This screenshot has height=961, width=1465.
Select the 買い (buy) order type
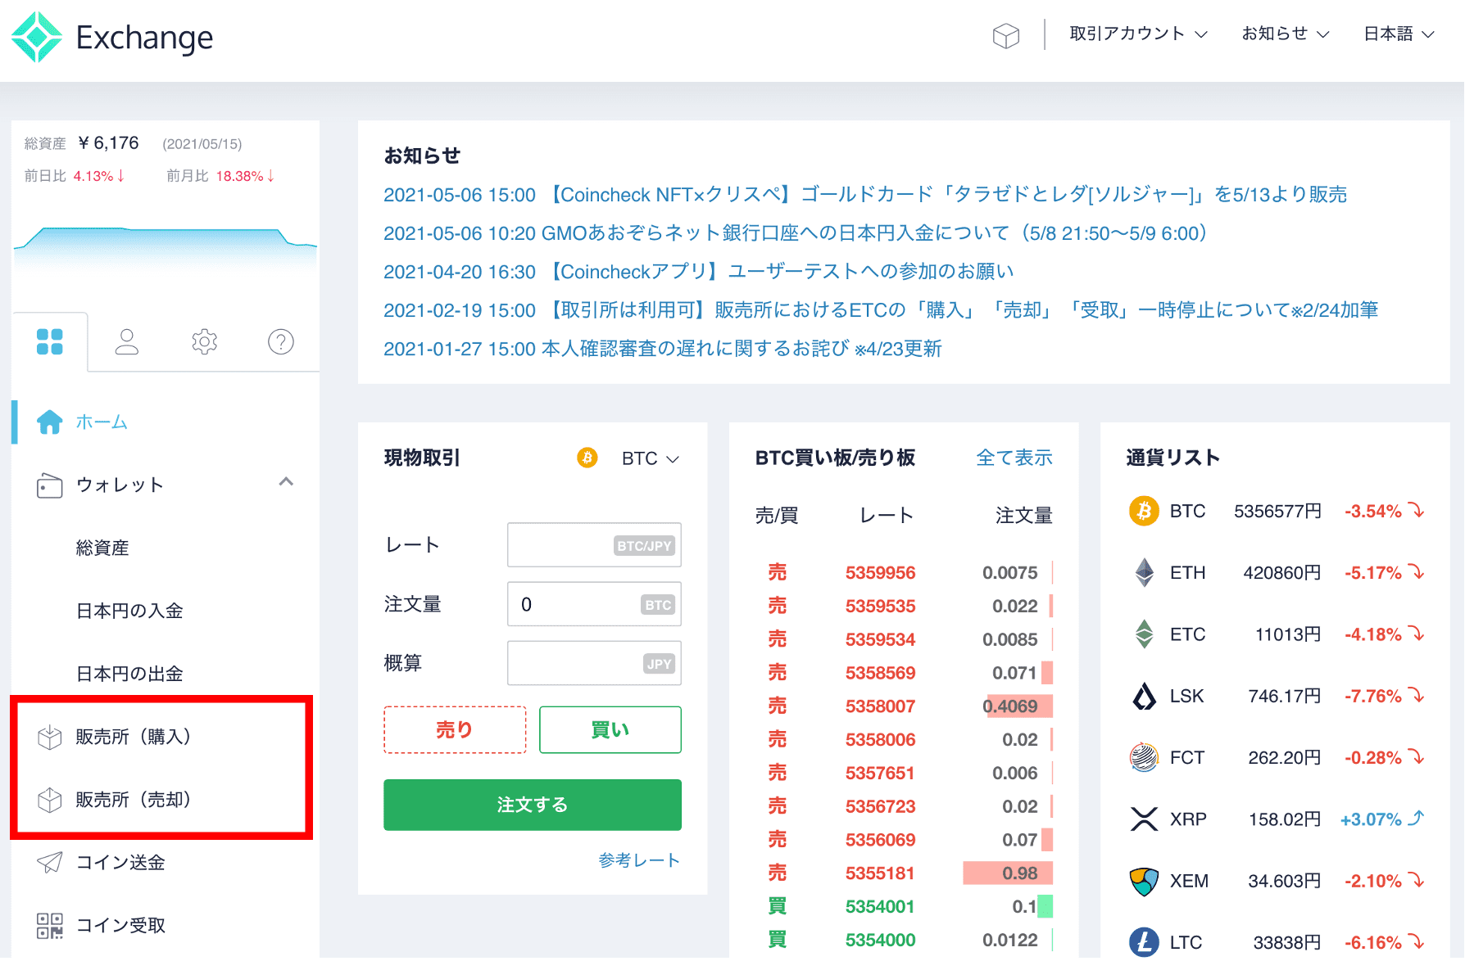[610, 729]
